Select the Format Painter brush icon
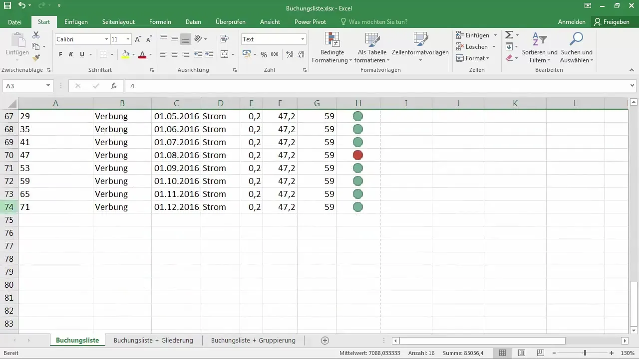Screen dimensions: 639x359 [36, 58]
